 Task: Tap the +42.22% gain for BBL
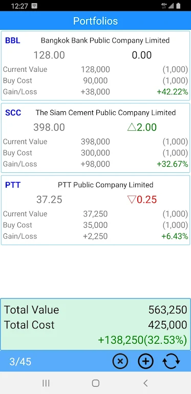pos(173,92)
